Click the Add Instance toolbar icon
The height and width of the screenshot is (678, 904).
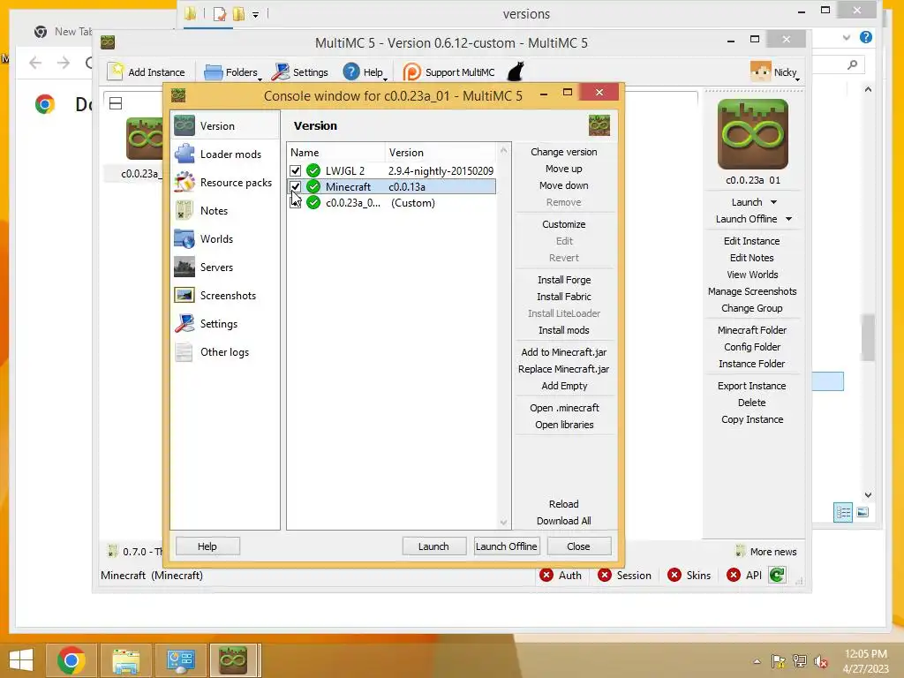[116, 72]
